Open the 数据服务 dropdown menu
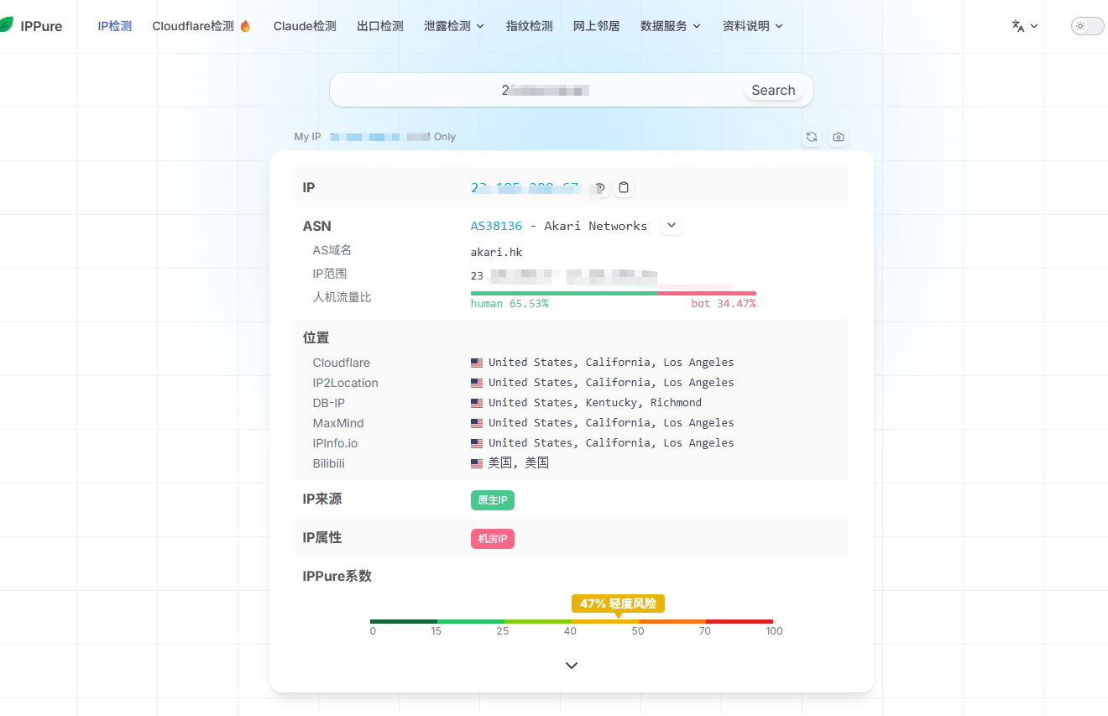This screenshot has width=1108, height=716. click(671, 26)
